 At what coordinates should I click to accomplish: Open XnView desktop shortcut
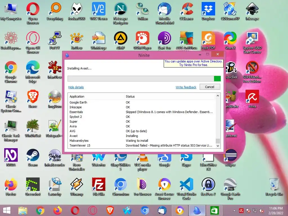point(76,40)
